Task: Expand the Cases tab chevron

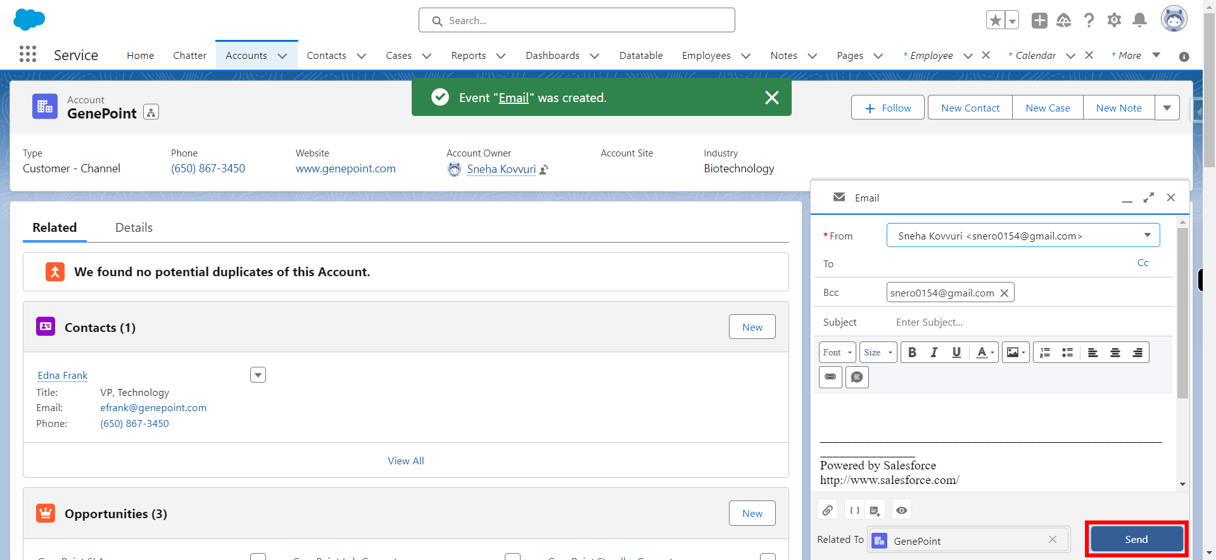Action: 427,56
